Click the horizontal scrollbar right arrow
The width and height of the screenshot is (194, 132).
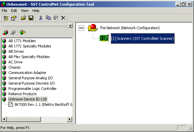pos(70,119)
